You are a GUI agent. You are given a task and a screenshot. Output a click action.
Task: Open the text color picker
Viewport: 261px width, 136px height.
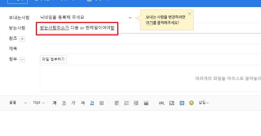click(x=92, y=103)
